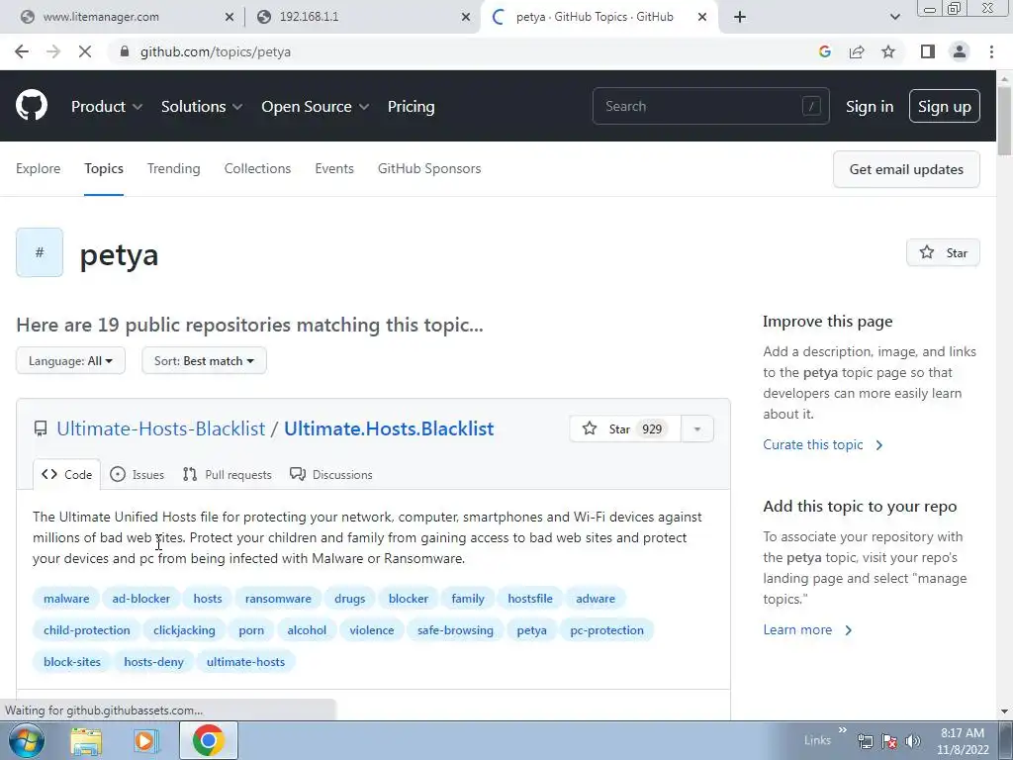This screenshot has height=760, width=1013.
Task: Open the Pull requests tab
Action: click(228, 474)
